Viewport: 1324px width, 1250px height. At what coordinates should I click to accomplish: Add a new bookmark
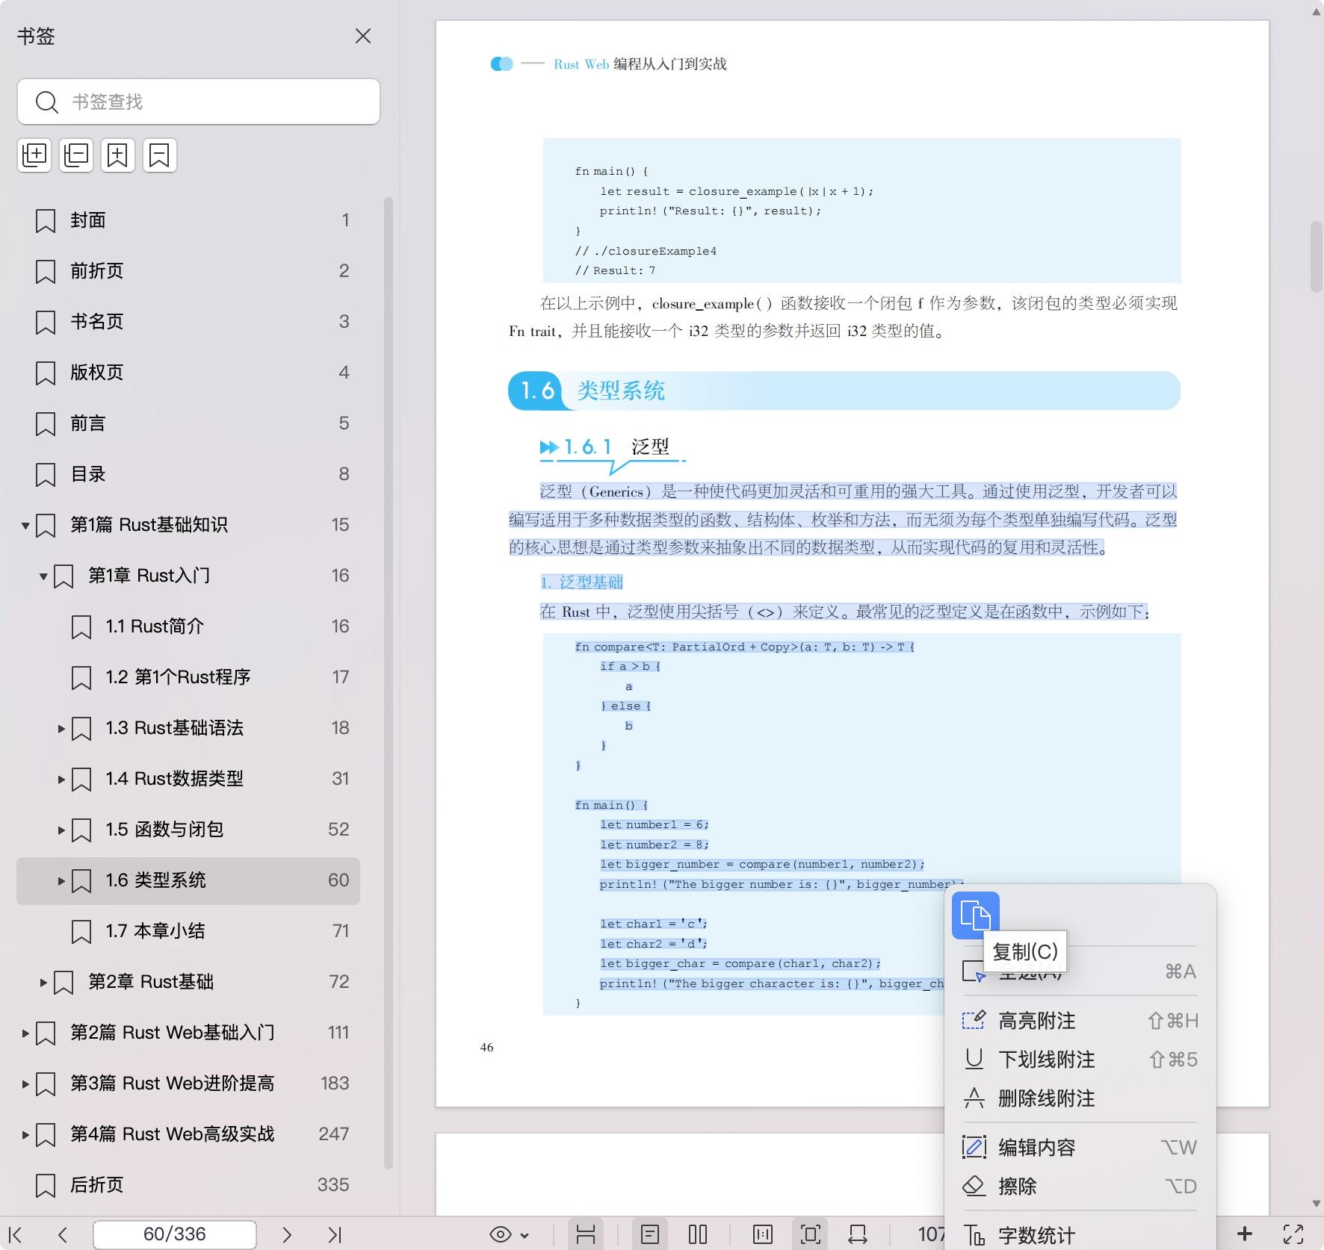coord(118,155)
